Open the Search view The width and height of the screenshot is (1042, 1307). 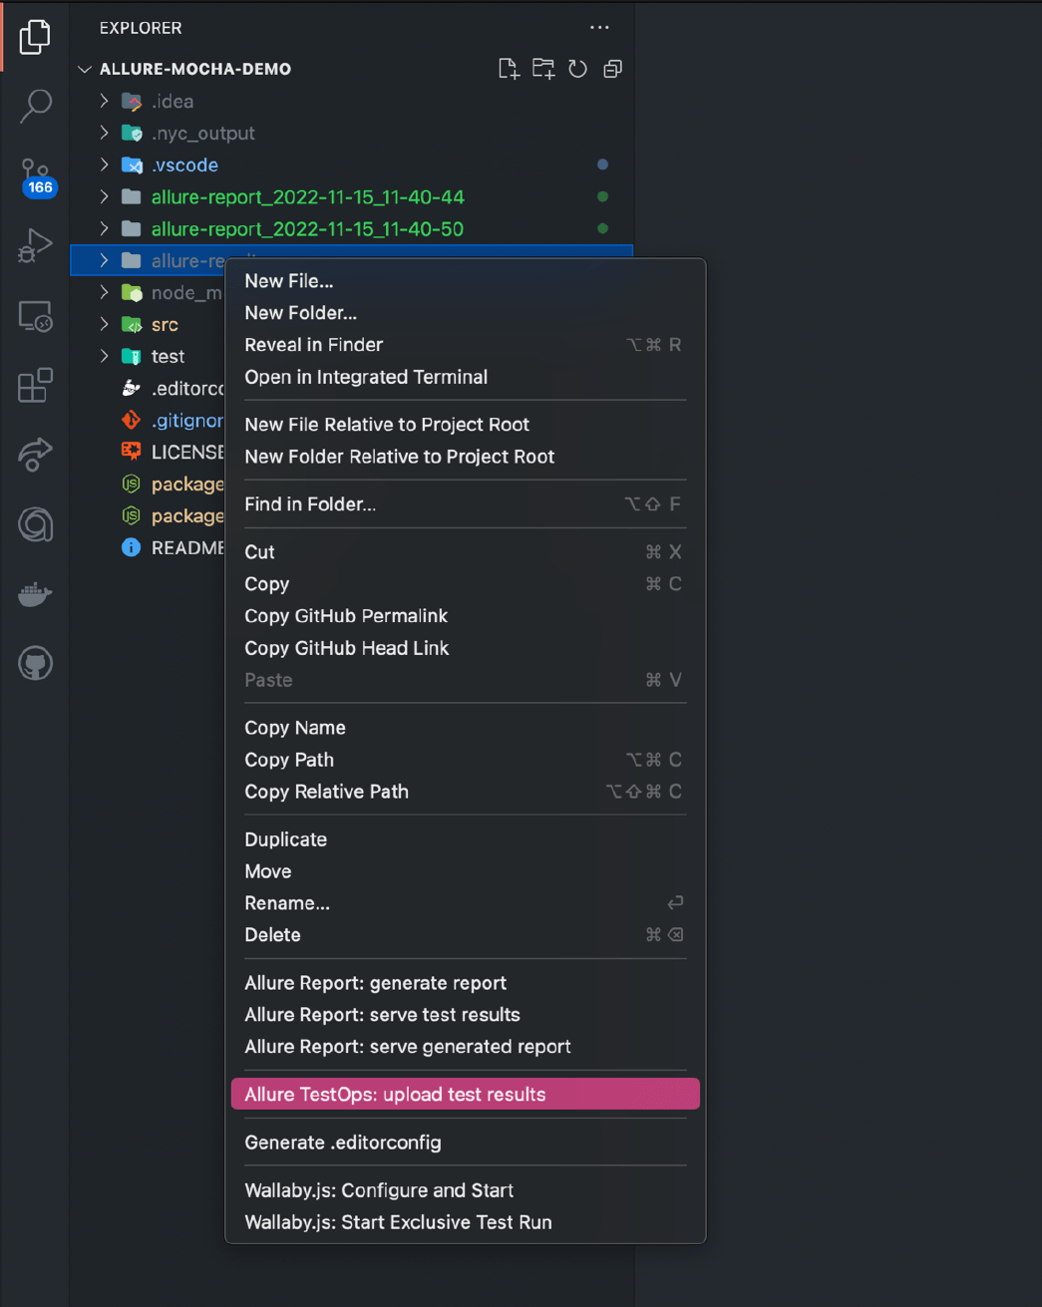tap(35, 105)
